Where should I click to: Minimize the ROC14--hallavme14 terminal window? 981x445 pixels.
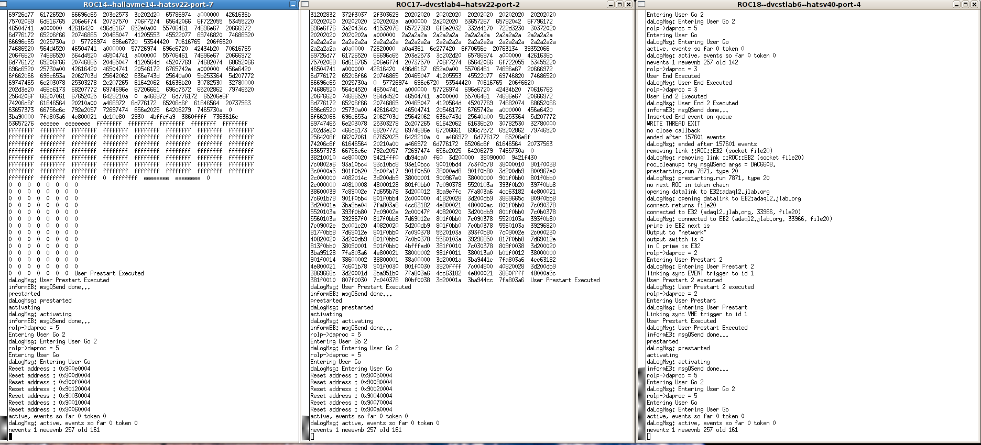[x=293, y=4]
